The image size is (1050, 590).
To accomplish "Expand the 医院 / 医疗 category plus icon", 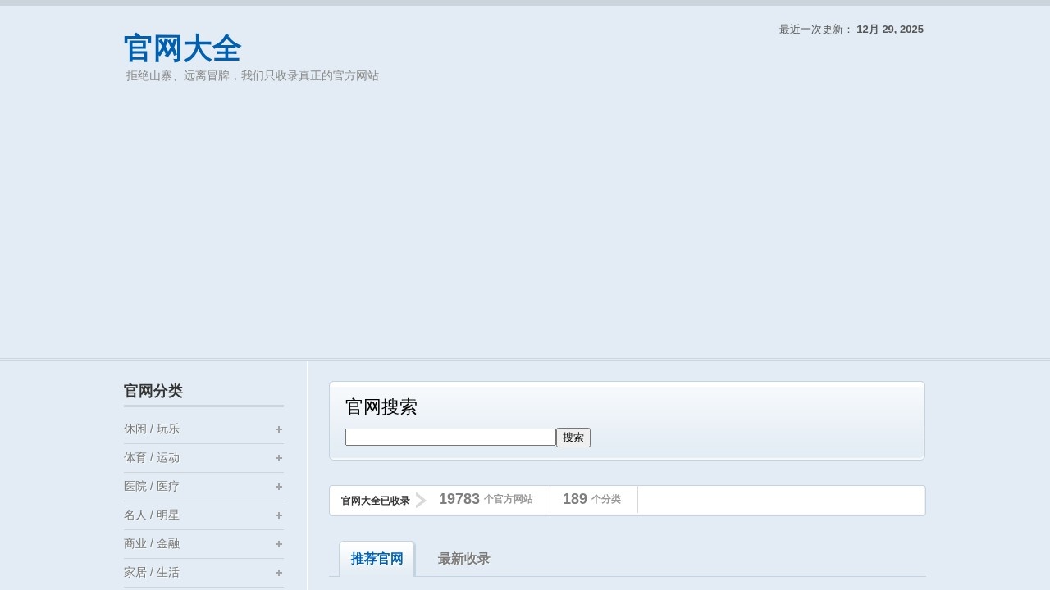I will pos(279,487).
